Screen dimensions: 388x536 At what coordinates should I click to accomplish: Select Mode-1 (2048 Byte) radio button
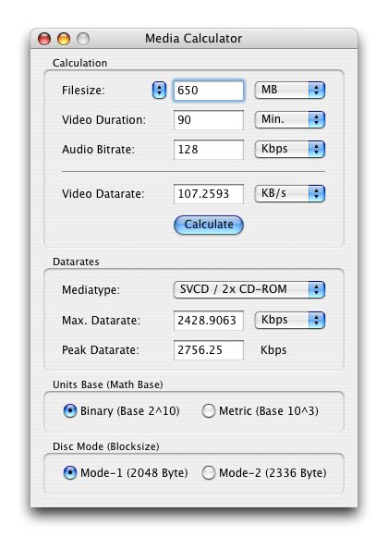pyautogui.click(x=70, y=473)
